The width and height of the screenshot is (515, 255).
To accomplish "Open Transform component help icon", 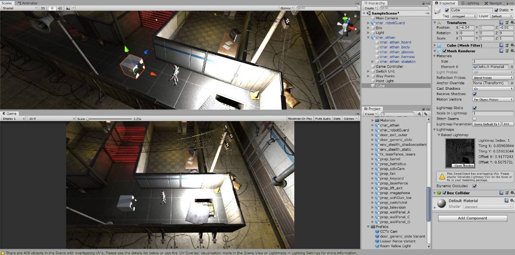I will [501, 23].
